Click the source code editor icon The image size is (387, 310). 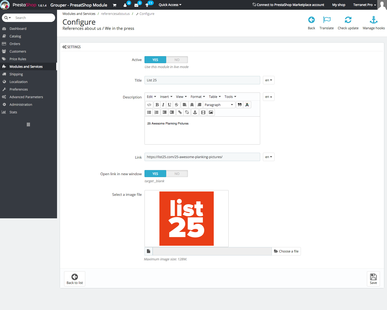(x=149, y=105)
